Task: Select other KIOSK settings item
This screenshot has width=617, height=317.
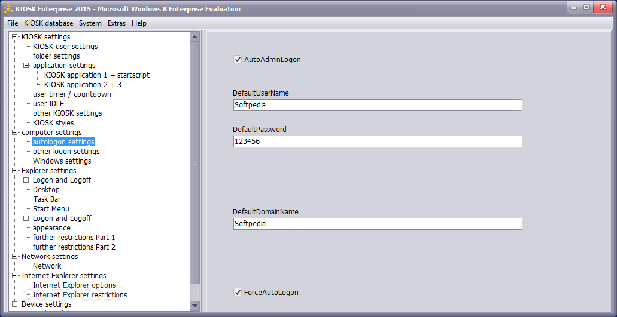Action: pos(67,113)
